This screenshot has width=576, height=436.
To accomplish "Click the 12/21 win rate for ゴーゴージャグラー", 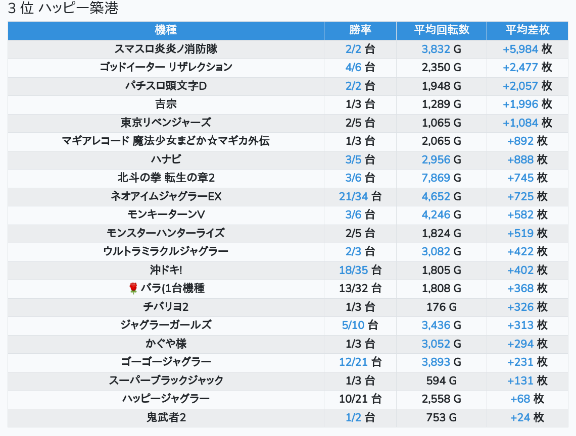I will (354, 362).
